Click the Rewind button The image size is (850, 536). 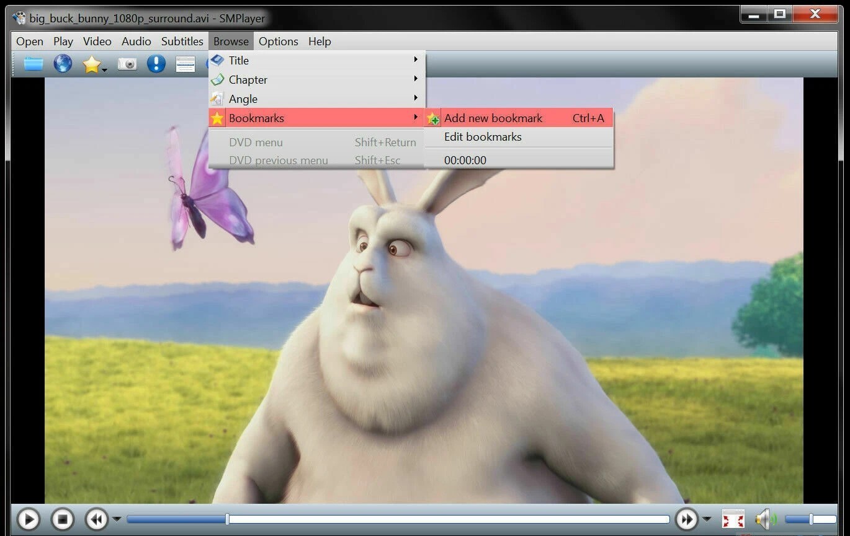(x=97, y=519)
